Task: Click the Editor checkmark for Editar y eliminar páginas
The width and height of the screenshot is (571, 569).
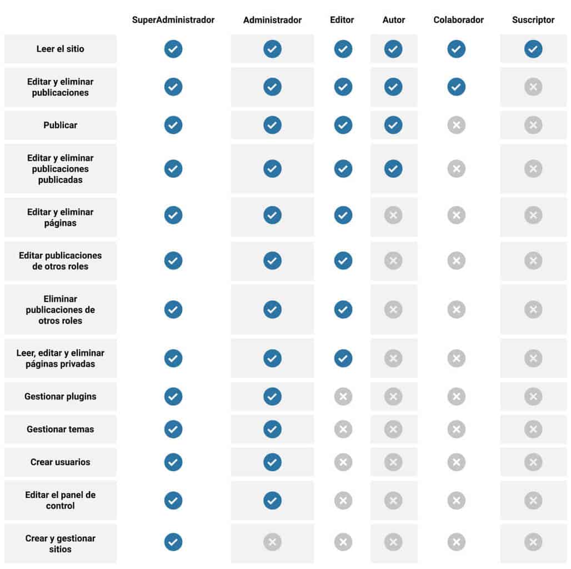Action: pos(343,215)
